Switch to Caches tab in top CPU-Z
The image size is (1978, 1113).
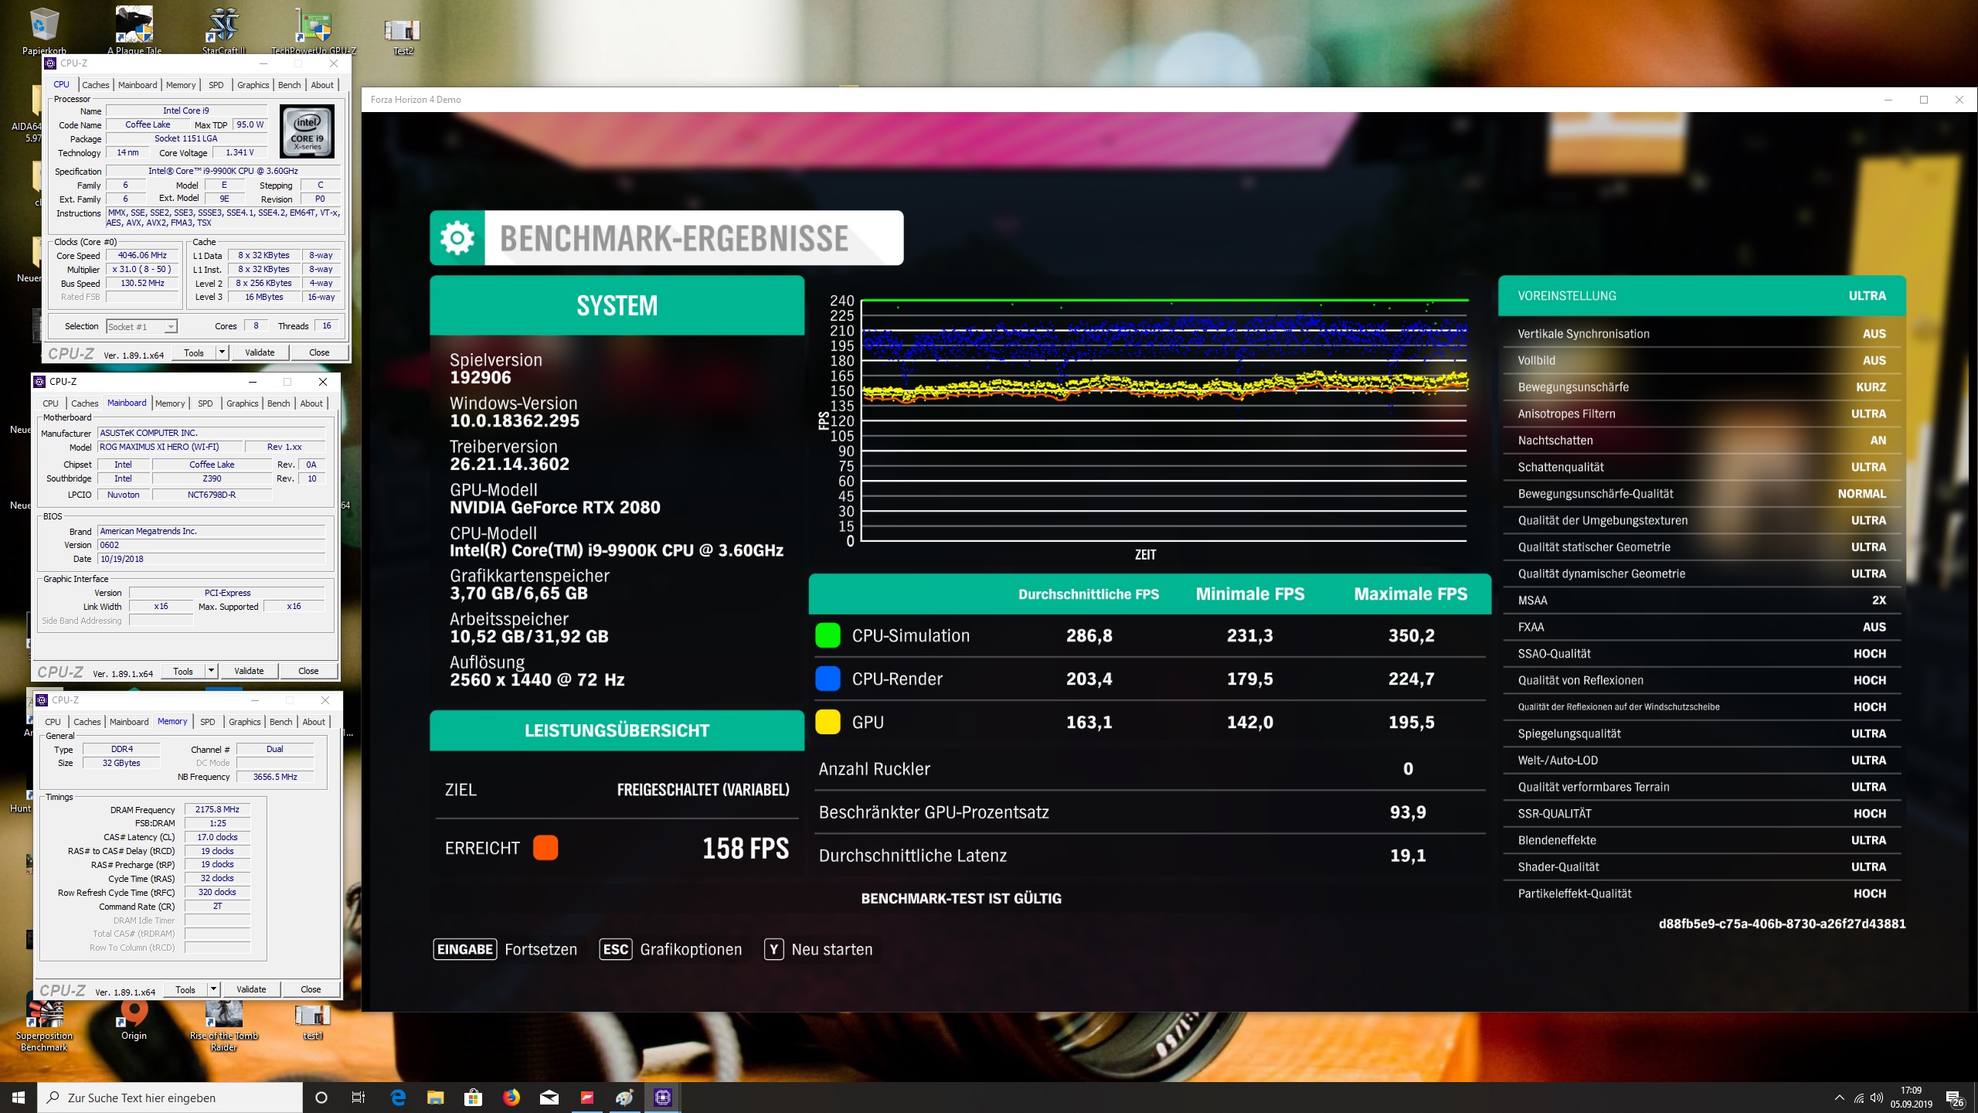95,85
